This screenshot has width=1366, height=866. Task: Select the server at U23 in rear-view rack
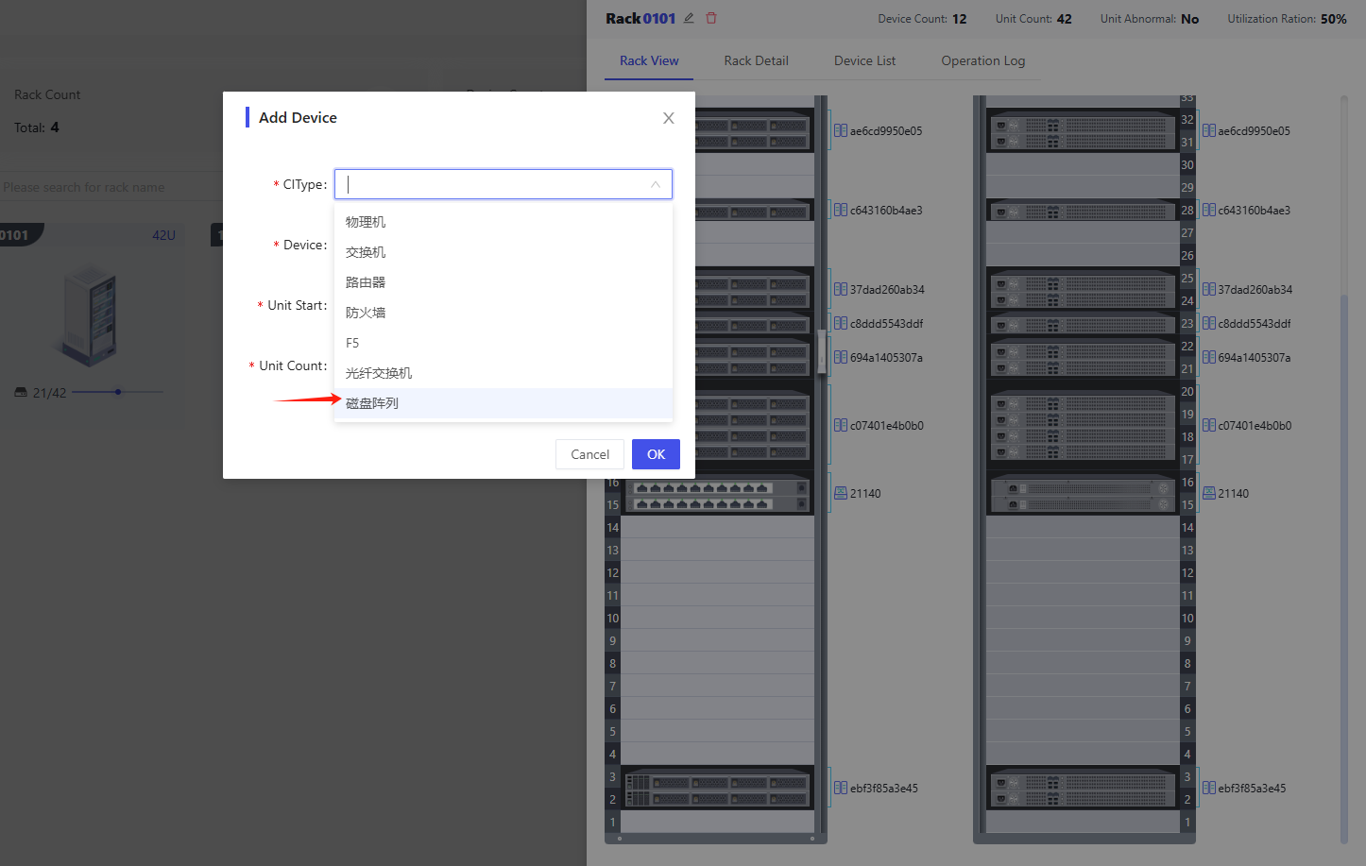point(1083,323)
